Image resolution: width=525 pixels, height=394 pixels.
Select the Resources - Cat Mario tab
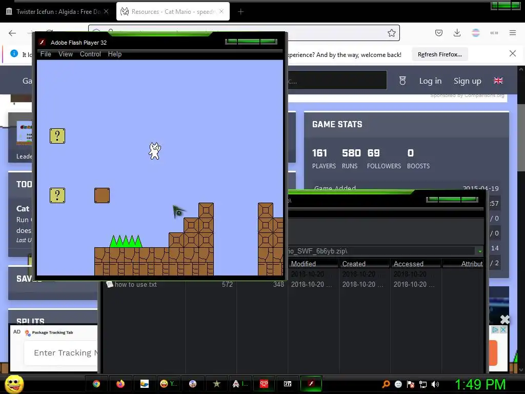point(173,11)
